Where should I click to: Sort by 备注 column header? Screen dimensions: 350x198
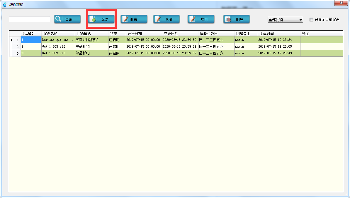[322, 33]
